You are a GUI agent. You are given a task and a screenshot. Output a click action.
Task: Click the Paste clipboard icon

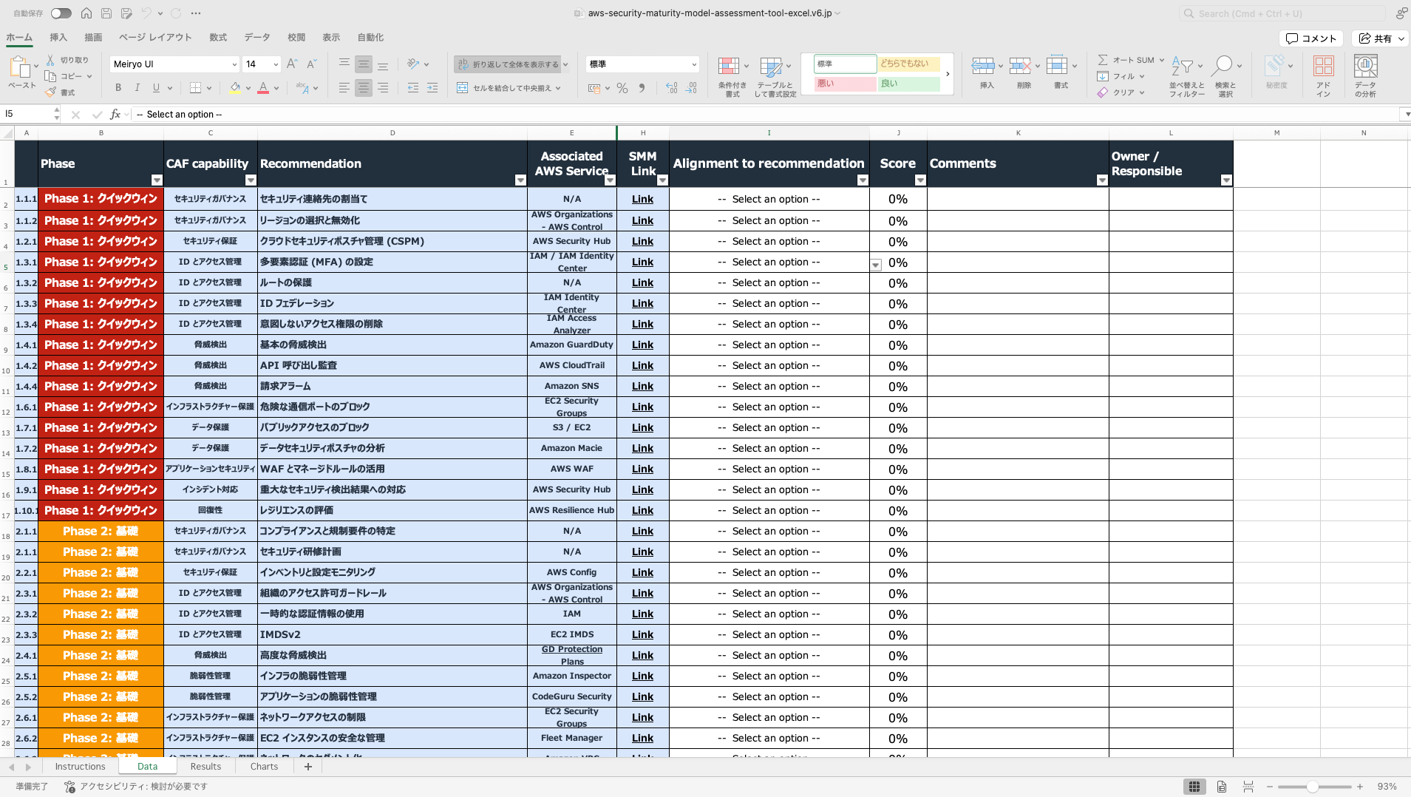(20, 67)
